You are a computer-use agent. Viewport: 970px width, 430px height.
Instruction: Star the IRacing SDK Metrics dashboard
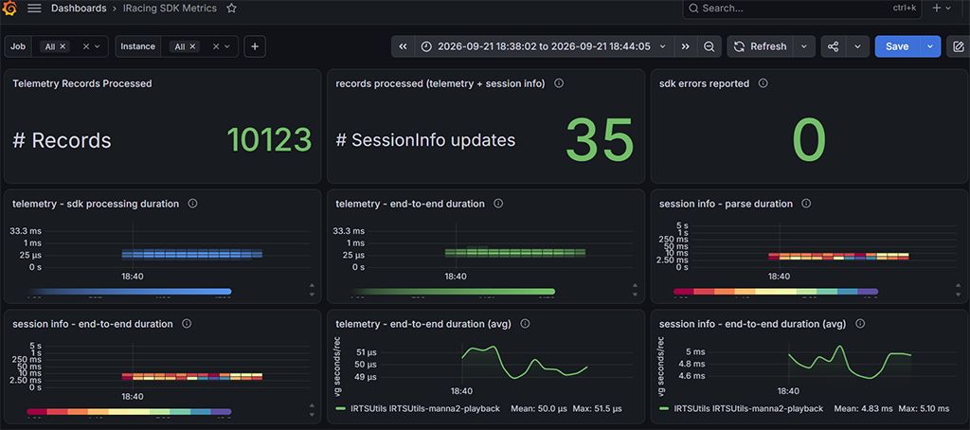231,8
